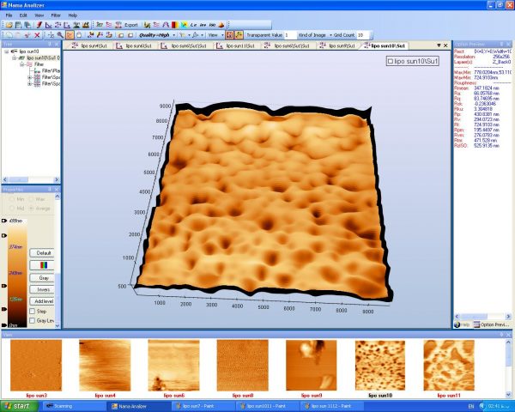Screen dimensions: 515x412
Task: Expand the second Filter\Spa tree node
Action: [30, 84]
